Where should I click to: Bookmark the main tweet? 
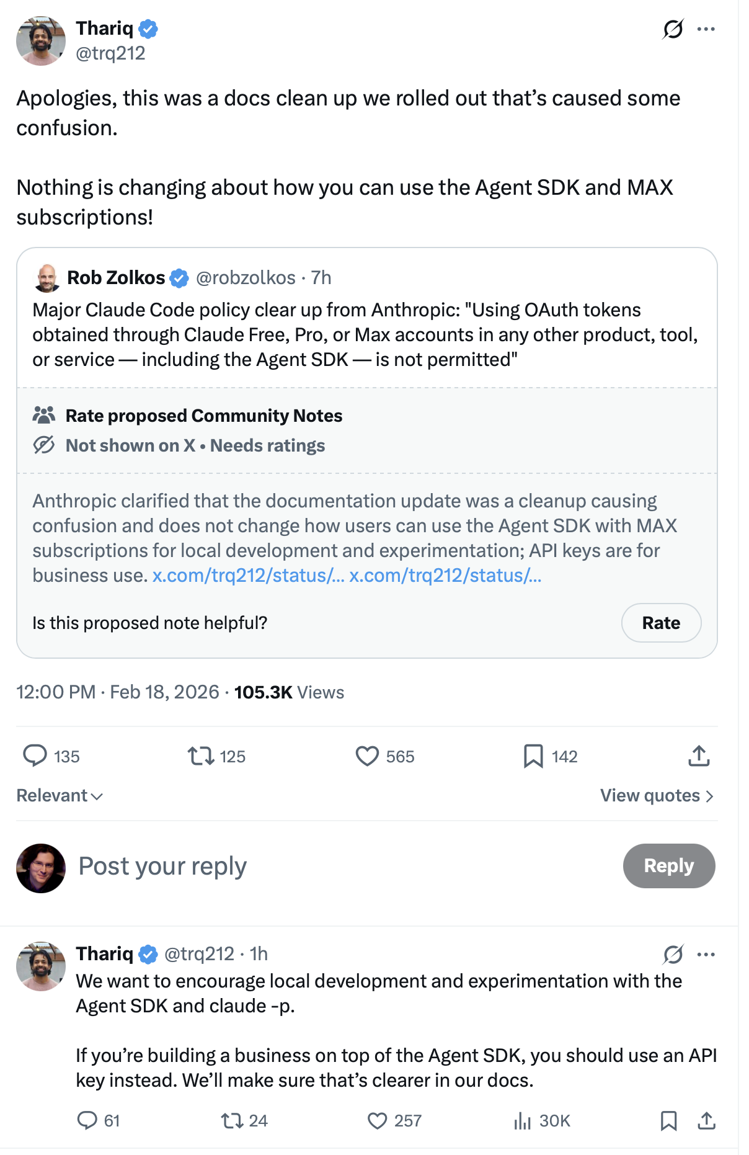click(x=531, y=756)
